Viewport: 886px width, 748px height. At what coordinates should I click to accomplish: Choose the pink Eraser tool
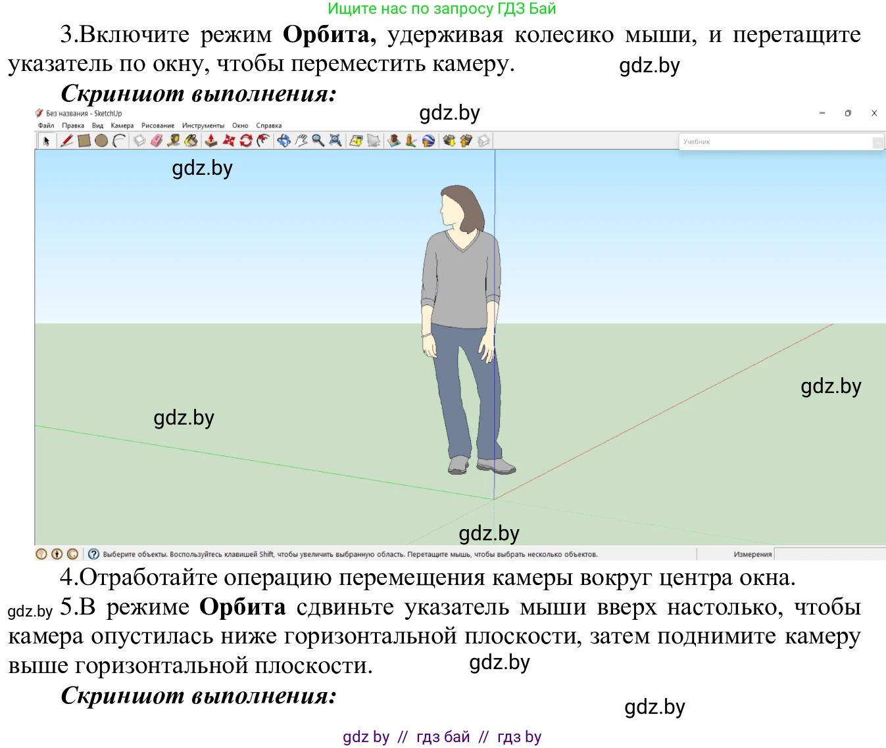(x=157, y=141)
